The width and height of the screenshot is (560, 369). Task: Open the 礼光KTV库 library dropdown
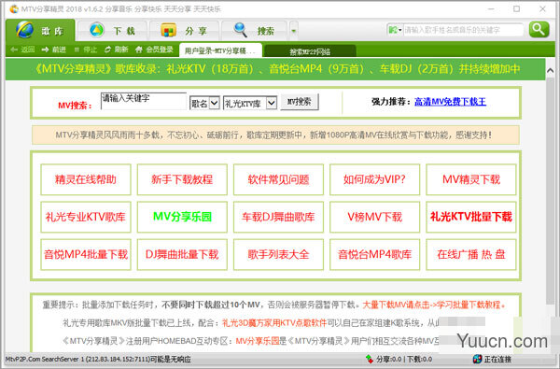pyautogui.click(x=250, y=104)
